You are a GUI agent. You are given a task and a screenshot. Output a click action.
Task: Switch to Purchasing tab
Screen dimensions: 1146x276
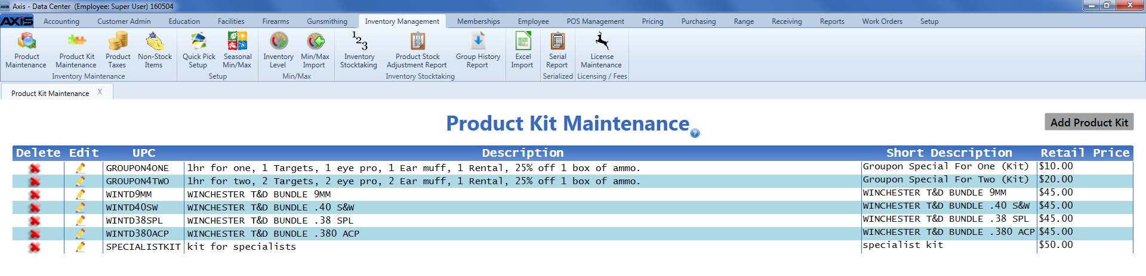(x=699, y=21)
